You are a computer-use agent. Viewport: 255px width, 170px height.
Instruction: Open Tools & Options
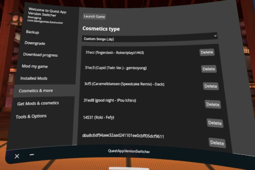(31, 116)
